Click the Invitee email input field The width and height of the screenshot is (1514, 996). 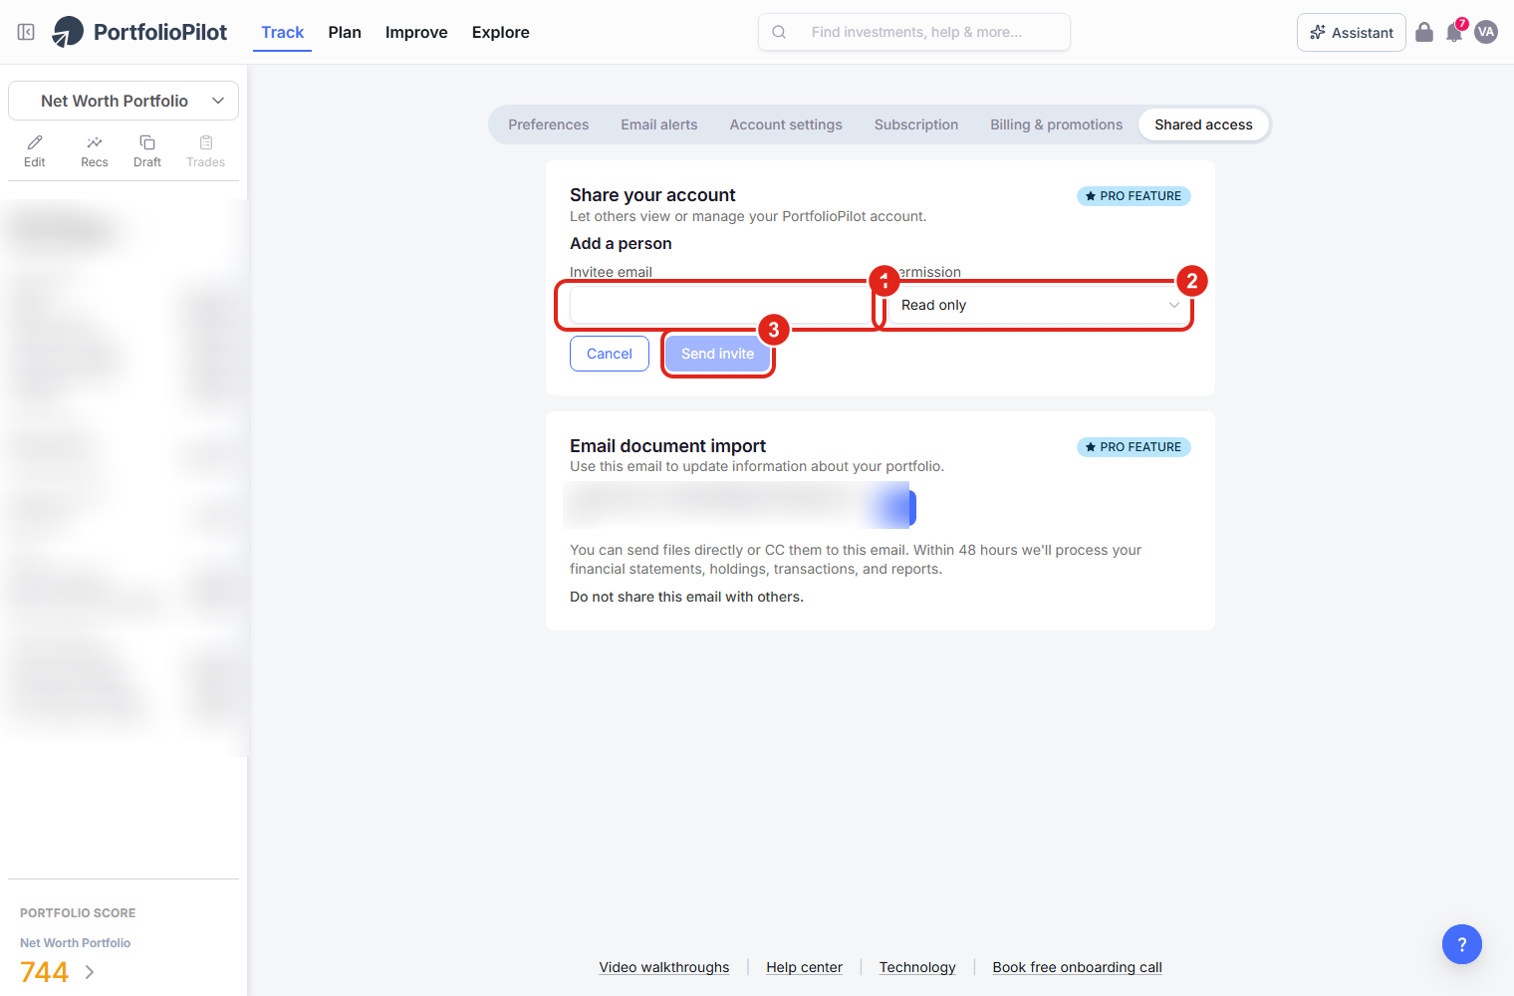coord(721,305)
